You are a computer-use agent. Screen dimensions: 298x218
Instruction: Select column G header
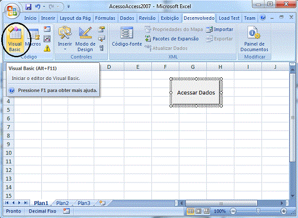click(x=193, y=67)
